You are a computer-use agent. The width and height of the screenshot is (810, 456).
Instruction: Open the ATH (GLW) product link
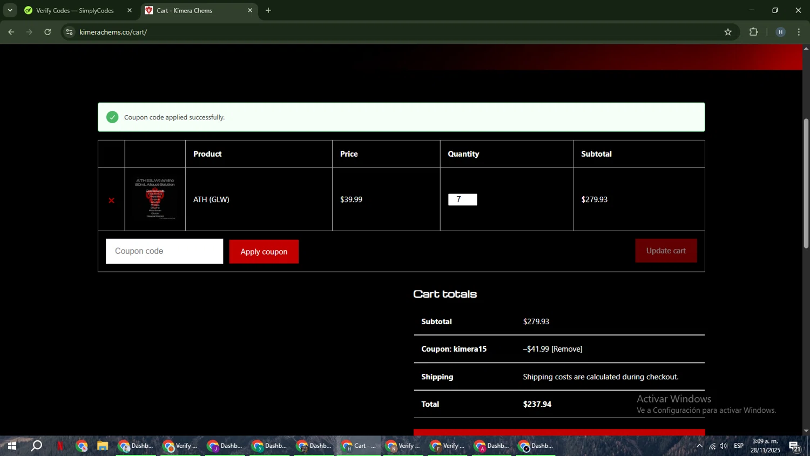(211, 199)
